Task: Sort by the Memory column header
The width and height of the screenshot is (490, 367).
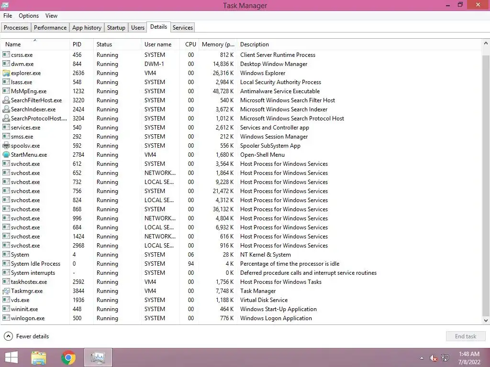Action: coord(218,44)
